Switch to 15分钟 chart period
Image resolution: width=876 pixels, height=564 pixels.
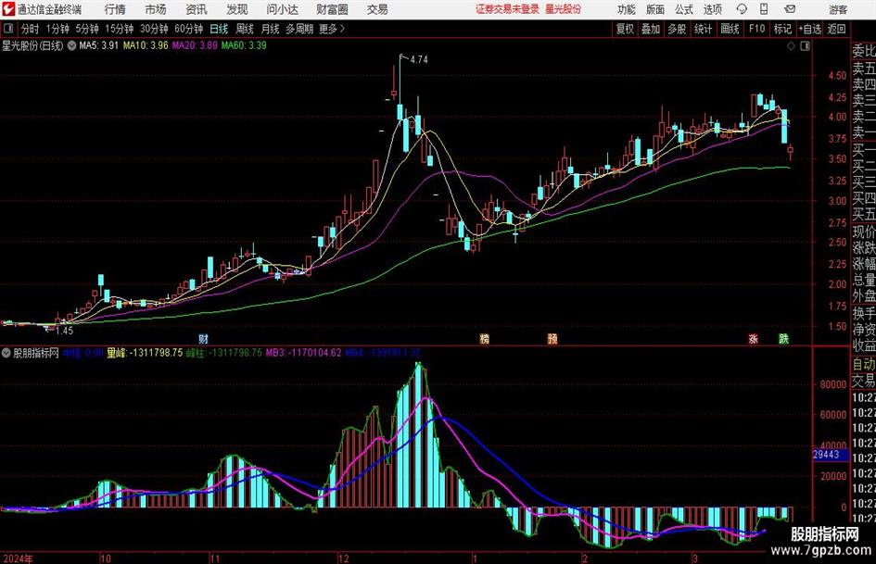click(x=120, y=29)
